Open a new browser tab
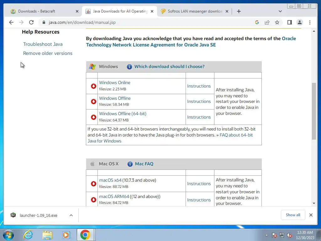 (x=239, y=11)
